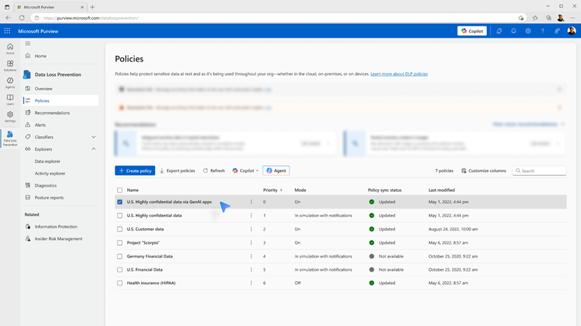Image resolution: width=581 pixels, height=326 pixels.
Task: Click the notifications bell icon
Action: click(513, 31)
